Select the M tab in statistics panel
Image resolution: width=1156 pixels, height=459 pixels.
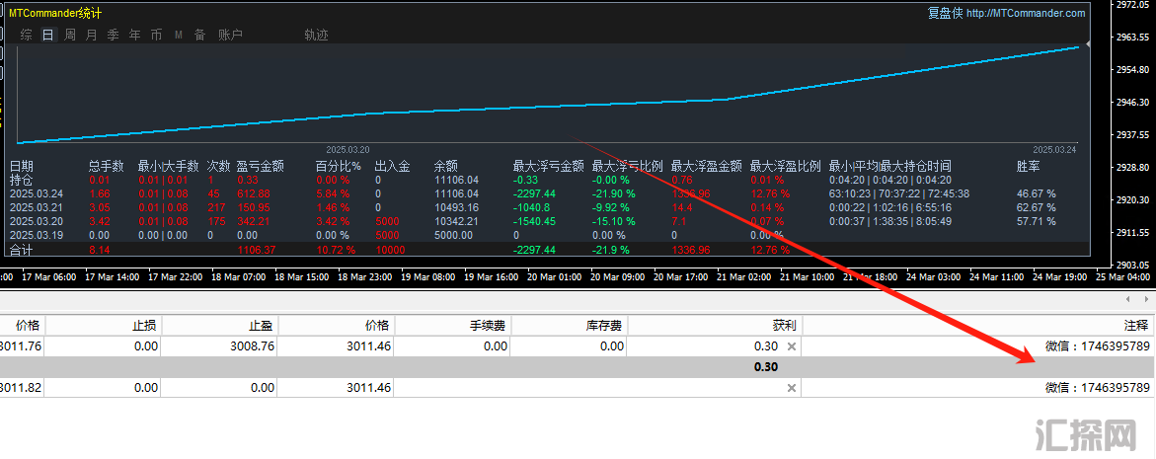tap(179, 35)
